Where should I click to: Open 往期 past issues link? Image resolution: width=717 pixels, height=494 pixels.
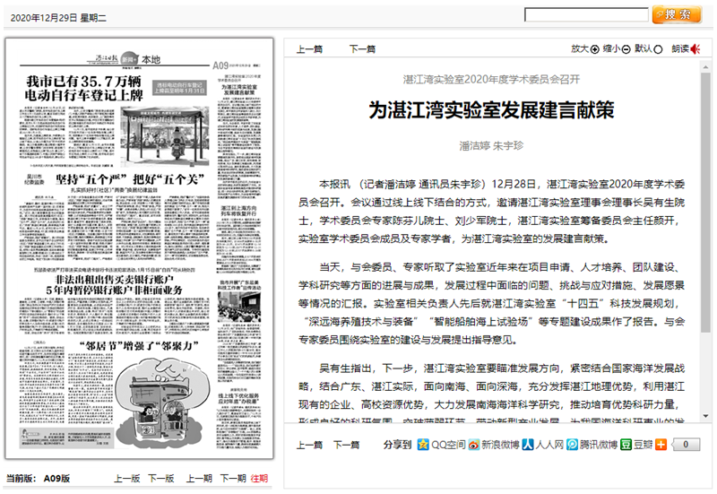point(259,479)
